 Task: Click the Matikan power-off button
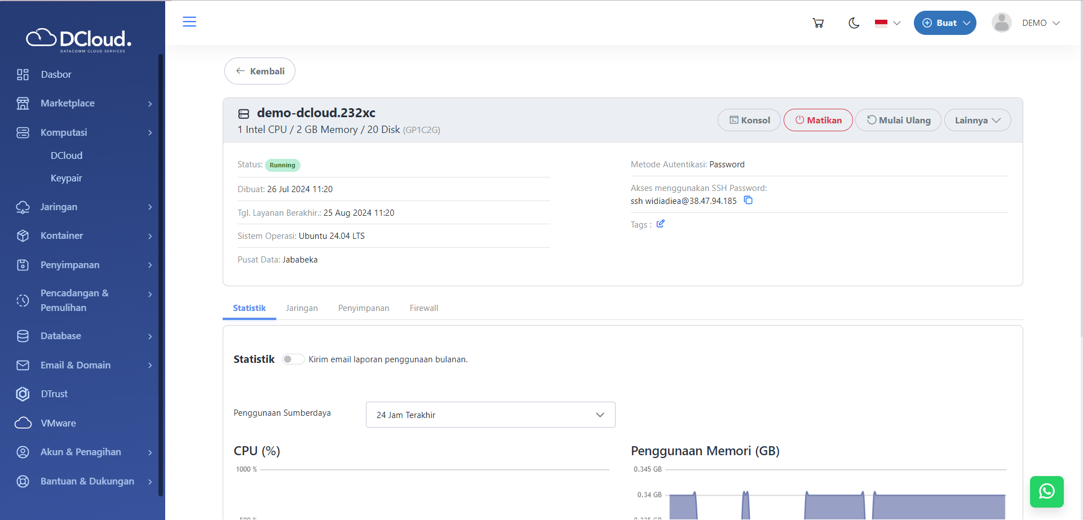[817, 120]
